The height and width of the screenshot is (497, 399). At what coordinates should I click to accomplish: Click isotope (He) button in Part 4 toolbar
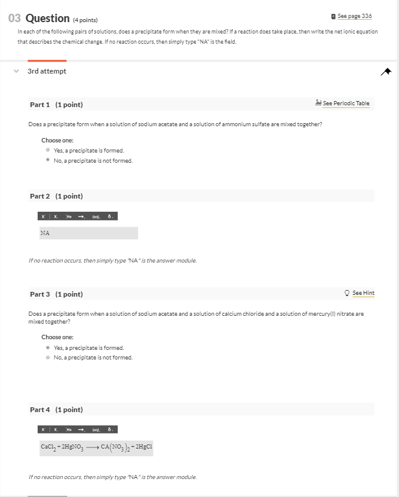pos(69,429)
